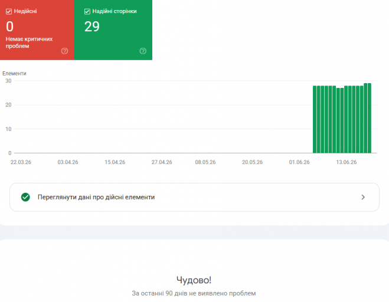Click the Чудово! heading

194,280
